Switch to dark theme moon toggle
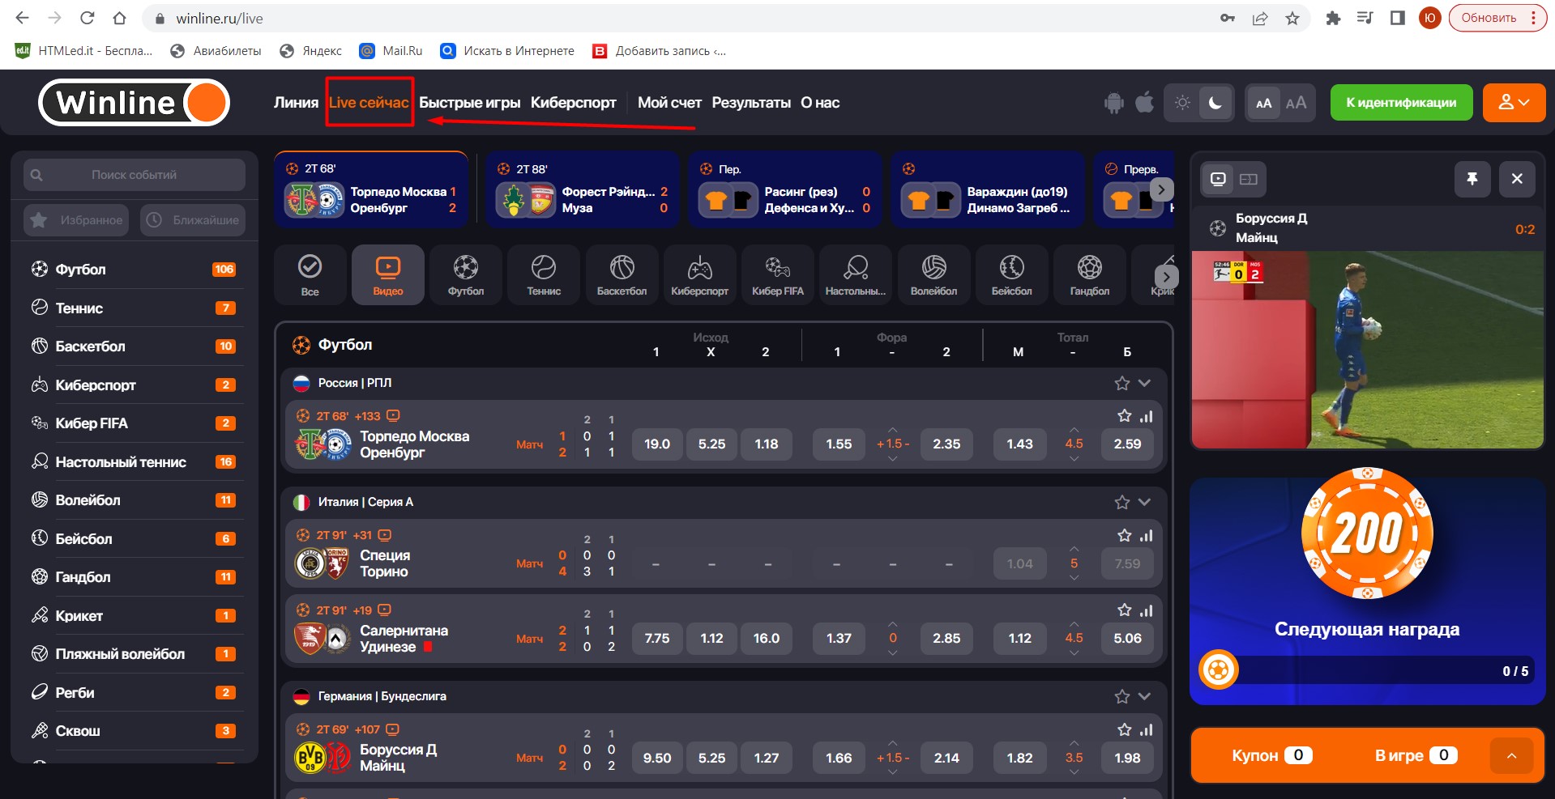1555x799 pixels. 1215,103
